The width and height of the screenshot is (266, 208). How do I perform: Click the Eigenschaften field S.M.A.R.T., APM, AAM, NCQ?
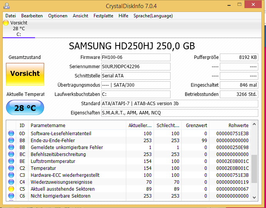click(x=180, y=113)
